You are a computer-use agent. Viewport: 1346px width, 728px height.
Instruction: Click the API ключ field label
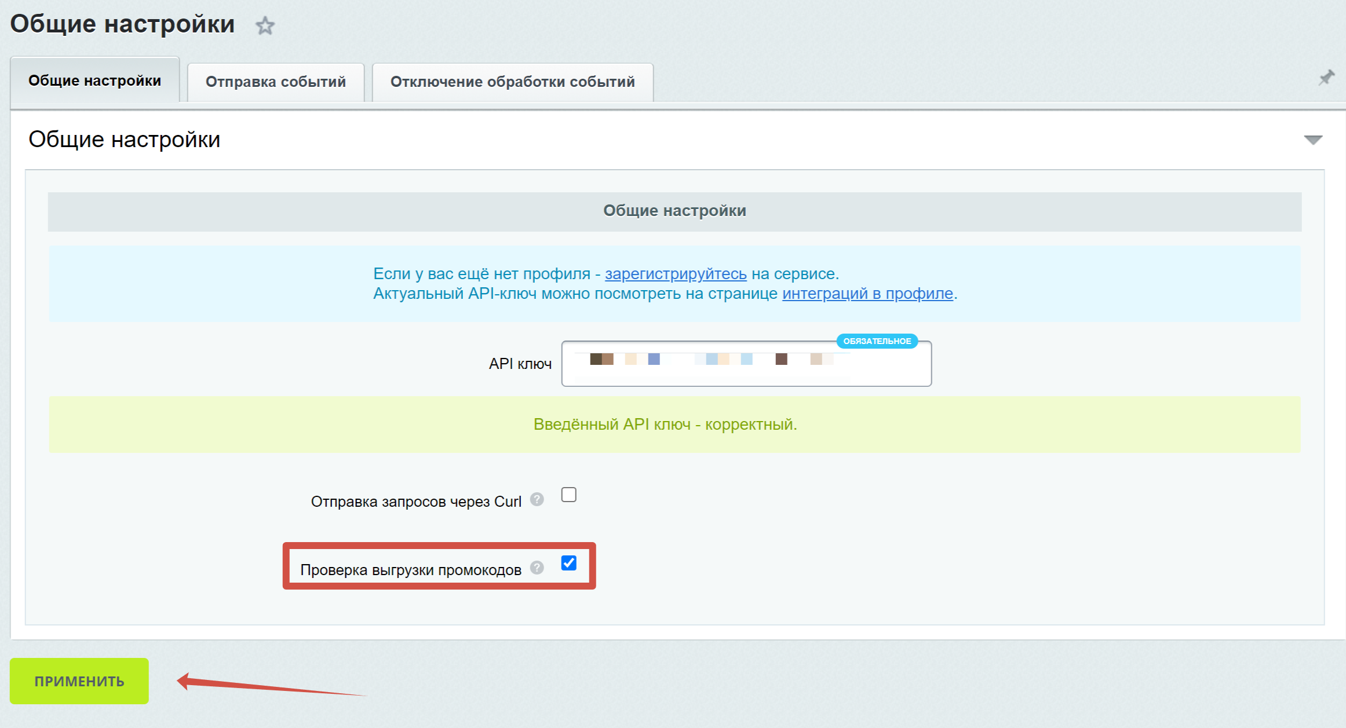[x=520, y=364]
